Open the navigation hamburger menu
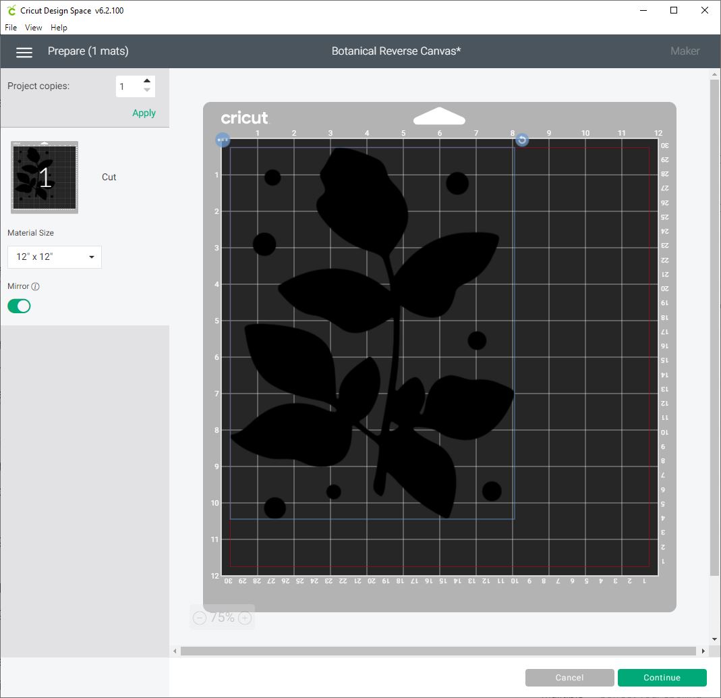 point(24,51)
